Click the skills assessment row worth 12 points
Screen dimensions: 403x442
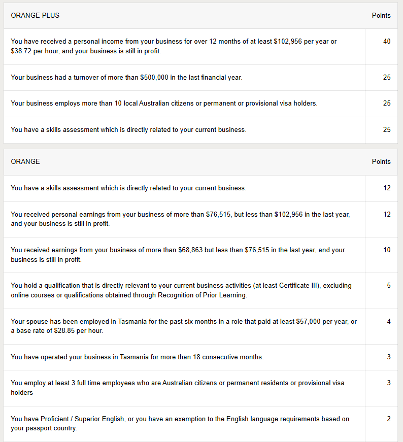[x=128, y=188]
